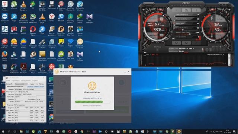Select Afterburner profile slot 2

tap(210, 50)
